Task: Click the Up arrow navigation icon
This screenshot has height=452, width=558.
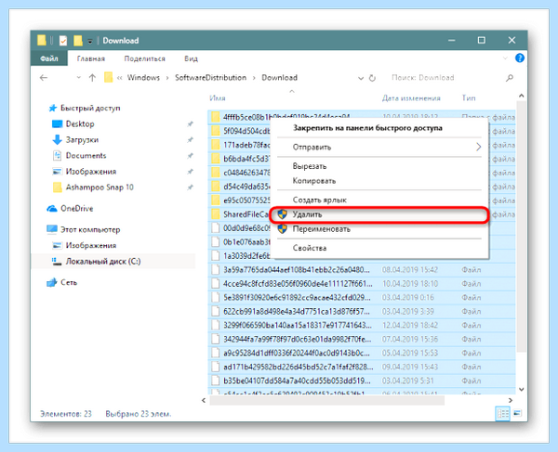Action: 92,78
